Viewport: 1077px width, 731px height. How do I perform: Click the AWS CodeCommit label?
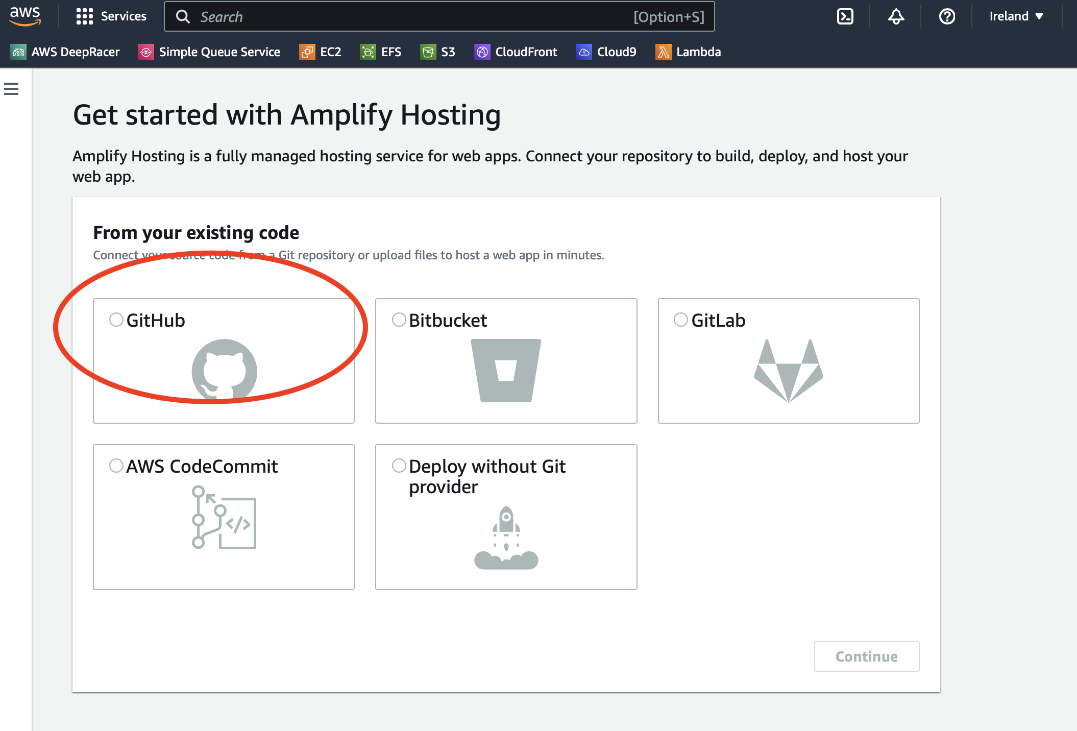point(202,466)
